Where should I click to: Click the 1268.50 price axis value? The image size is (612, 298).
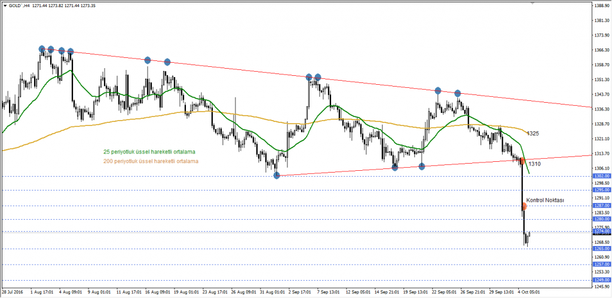tap(602, 242)
